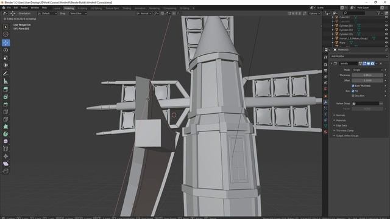
Task: Hide Cylinder.003 using its eye icon
Action: point(386,26)
